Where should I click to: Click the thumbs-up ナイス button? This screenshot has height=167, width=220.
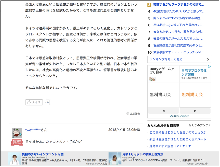(34, 102)
